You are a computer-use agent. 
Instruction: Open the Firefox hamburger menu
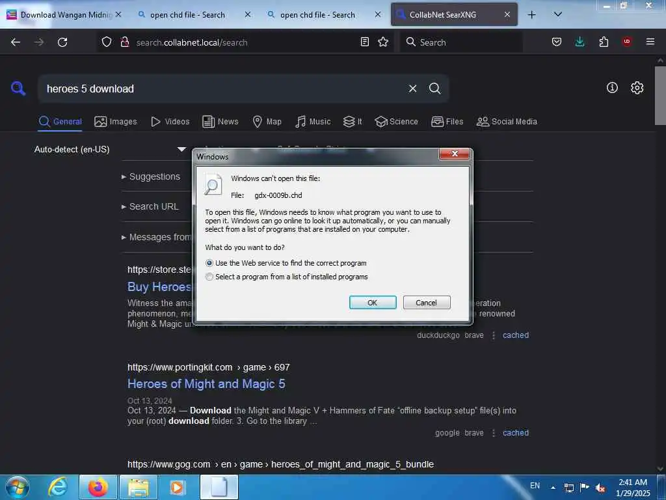pos(650,42)
